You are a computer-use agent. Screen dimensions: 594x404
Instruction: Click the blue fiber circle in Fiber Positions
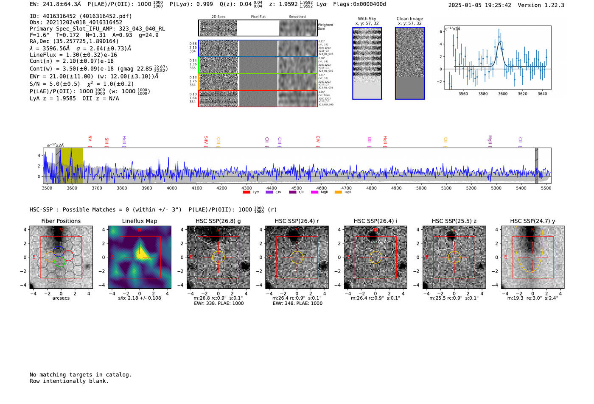click(x=59, y=251)
